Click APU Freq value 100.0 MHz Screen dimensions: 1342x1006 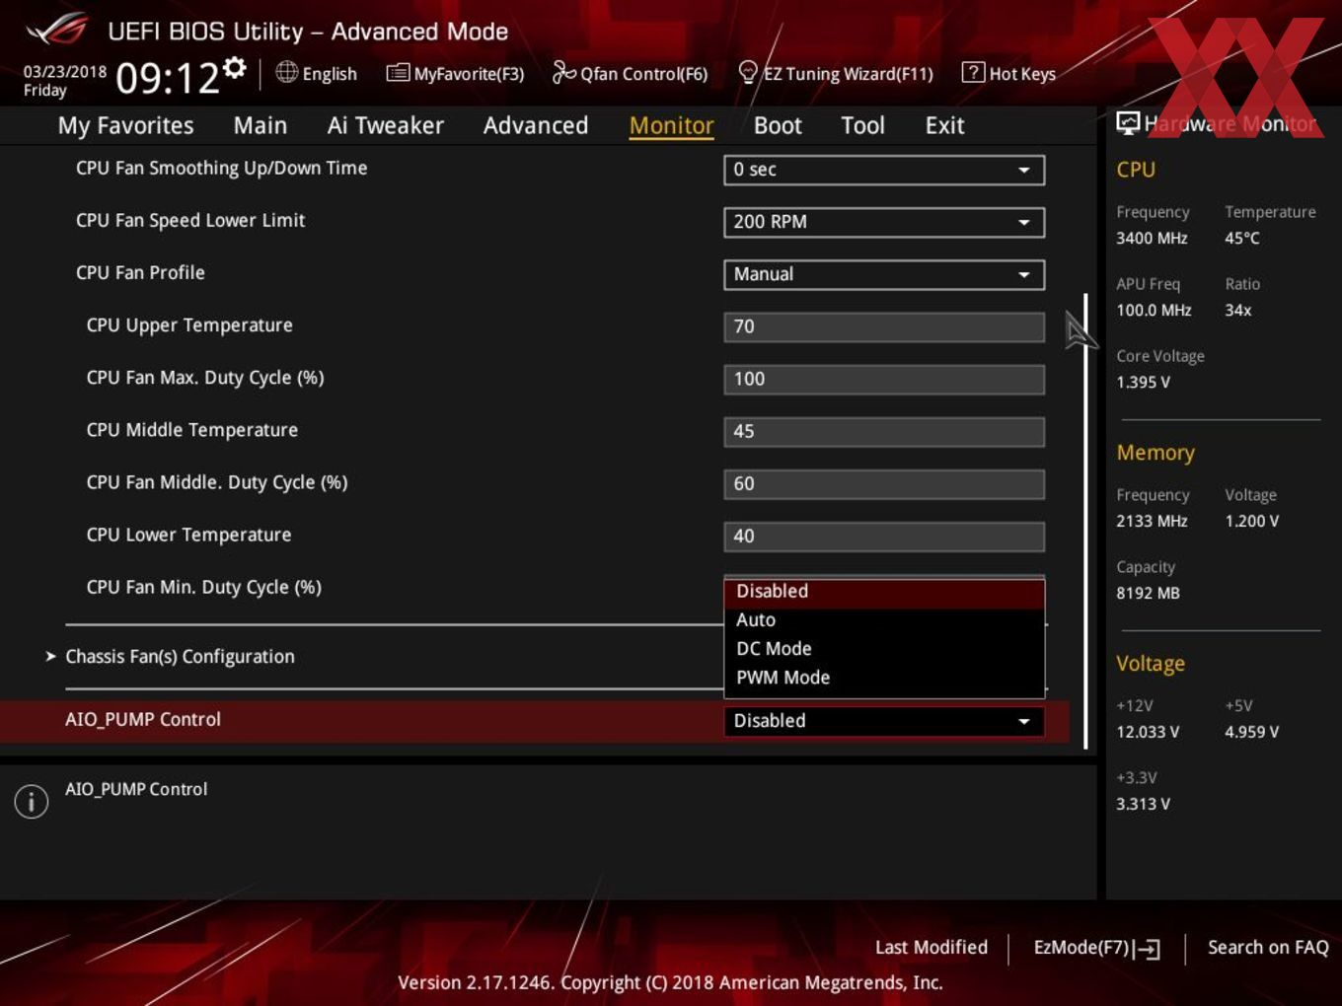pos(1154,311)
